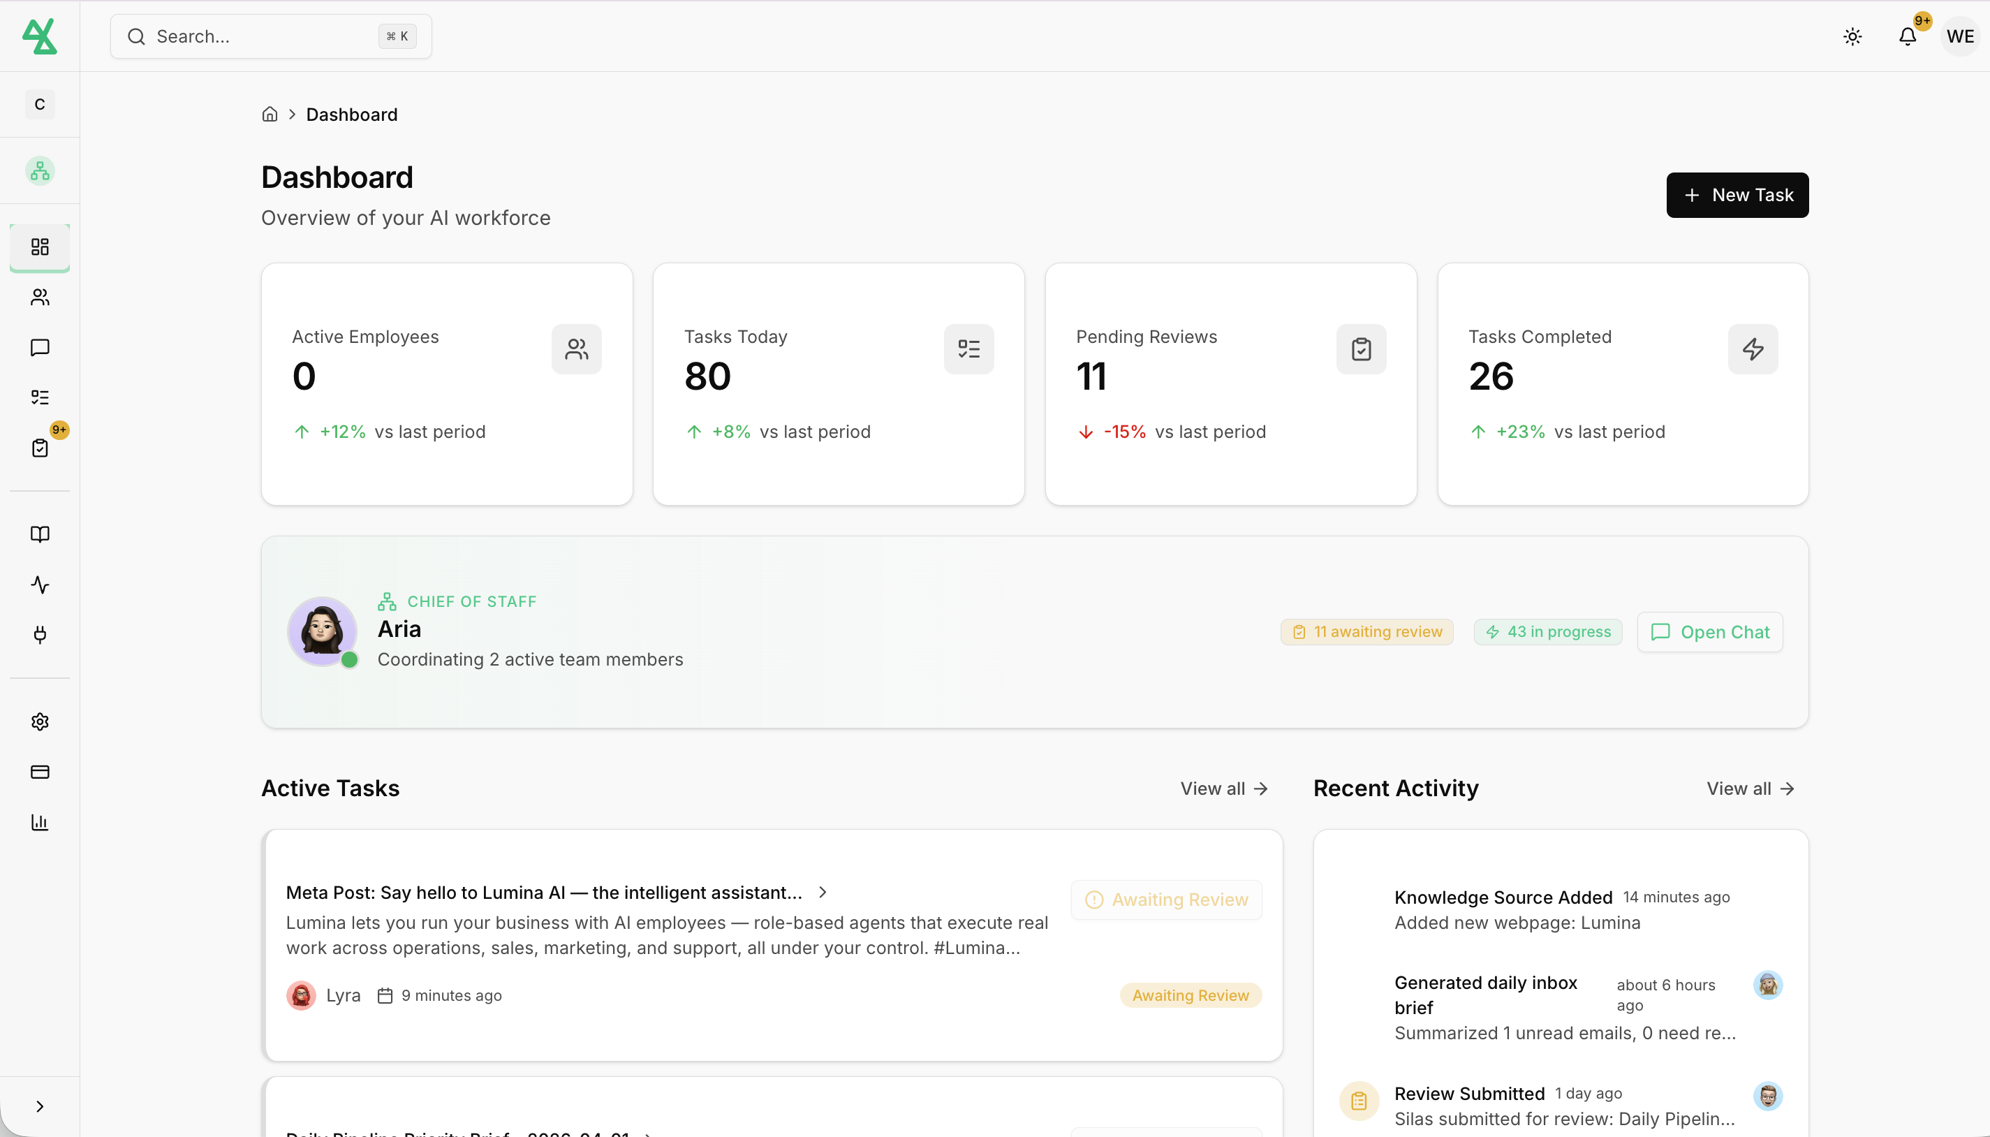Open the Analytics chart sidebar icon
The width and height of the screenshot is (1990, 1137).
pos(40,821)
